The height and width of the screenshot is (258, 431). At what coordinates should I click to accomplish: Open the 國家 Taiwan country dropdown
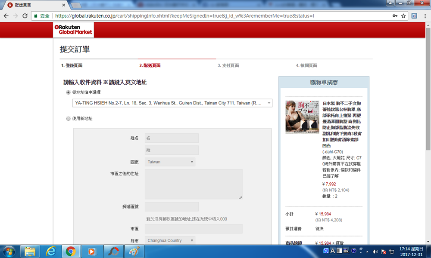(170, 162)
